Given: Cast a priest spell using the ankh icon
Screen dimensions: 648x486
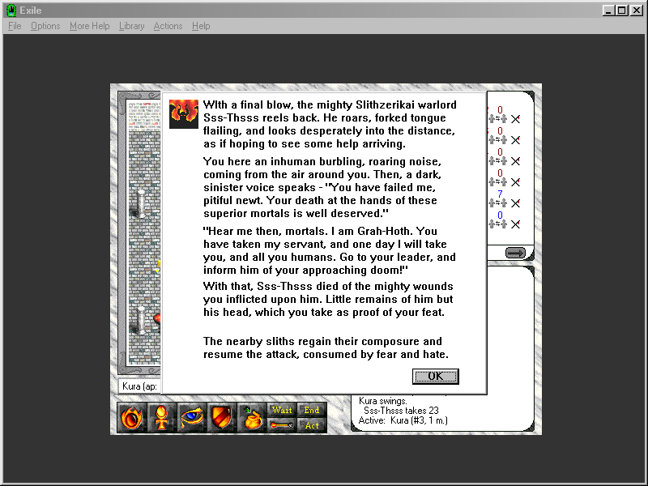Looking at the screenshot, I should pos(161,417).
